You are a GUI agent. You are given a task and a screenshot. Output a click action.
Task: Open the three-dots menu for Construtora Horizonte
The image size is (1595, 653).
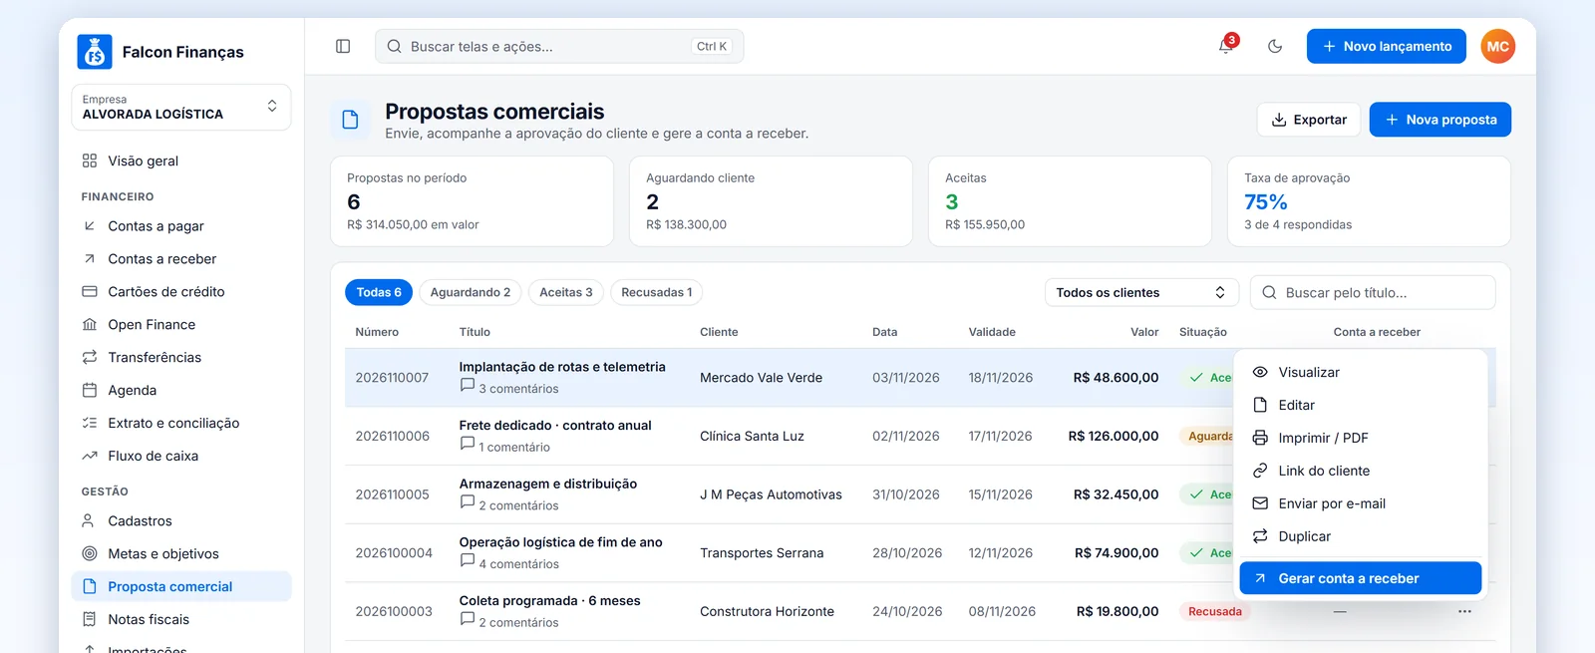tap(1464, 611)
